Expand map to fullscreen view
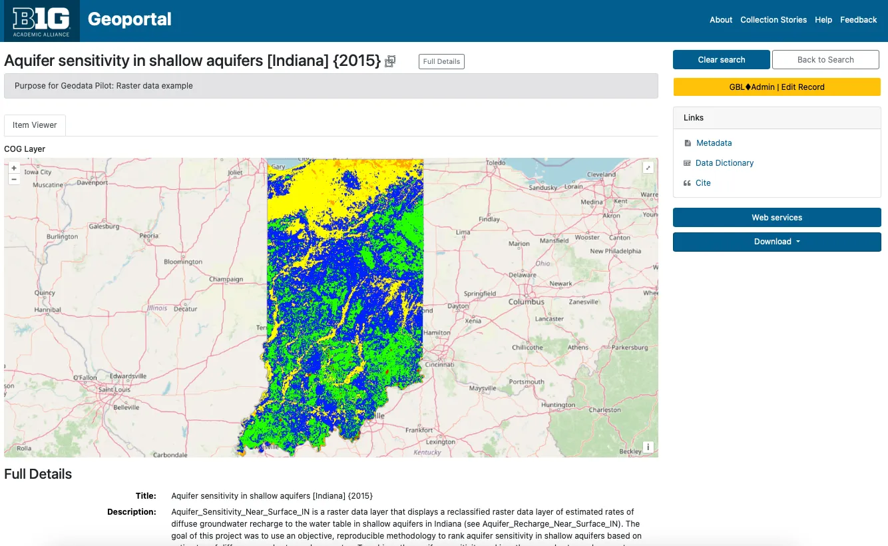Screen dimensions: 888x546 click(648, 168)
